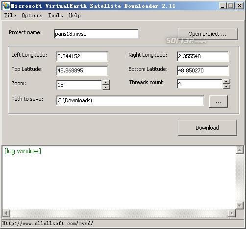Maximize the downloader window
246x229 pixels.
click(x=231, y=6)
